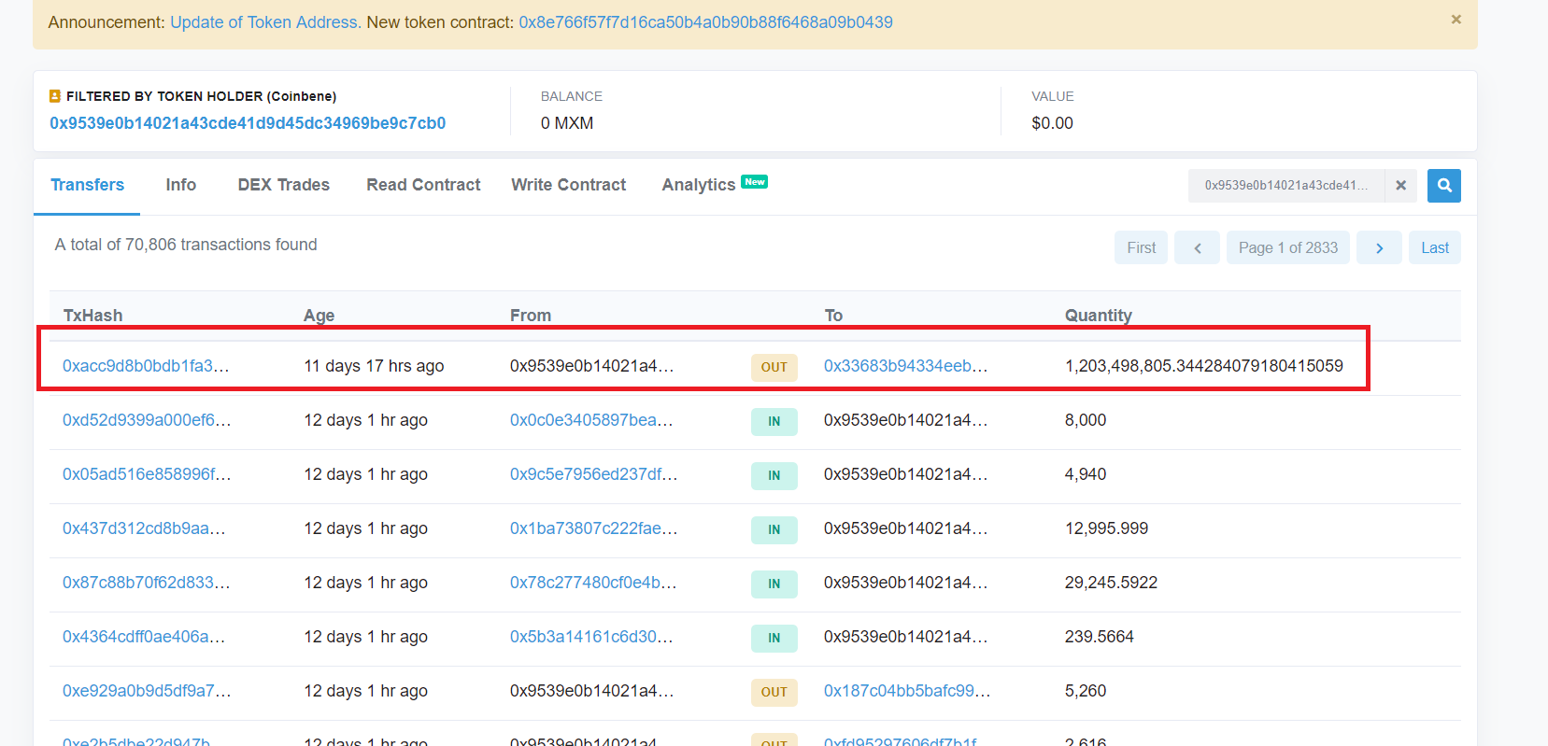This screenshot has width=1548, height=746.
Task: Click the Age column header
Action: click(x=319, y=316)
